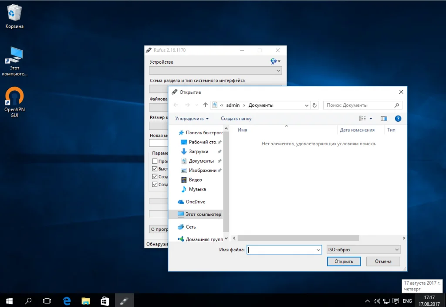
Task: Click the Открыть button
Action: [344, 262]
